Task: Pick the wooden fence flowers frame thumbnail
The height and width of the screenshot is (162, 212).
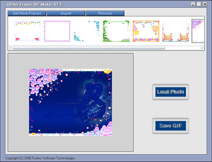Action: 176,31
